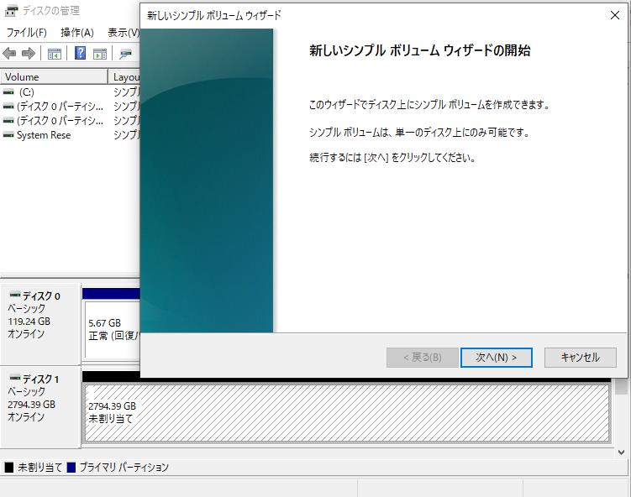This screenshot has width=631, height=497.
Task: Click the Forward arrow toolbar icon
Action: (28, 54)
